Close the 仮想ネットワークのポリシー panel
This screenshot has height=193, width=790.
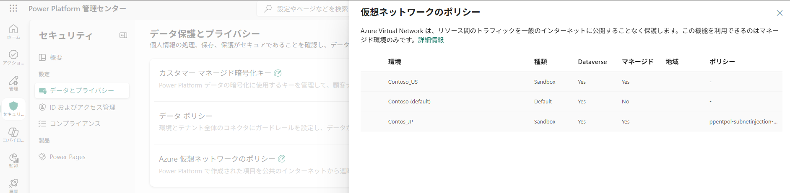click(780, 13)
